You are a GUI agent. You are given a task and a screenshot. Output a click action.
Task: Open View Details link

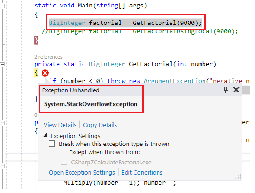[60, 125]
